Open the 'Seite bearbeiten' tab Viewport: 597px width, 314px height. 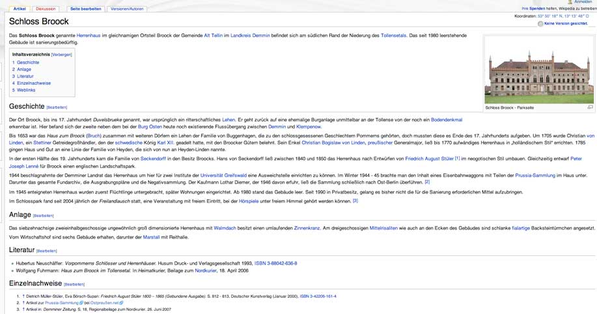[85, 9]
